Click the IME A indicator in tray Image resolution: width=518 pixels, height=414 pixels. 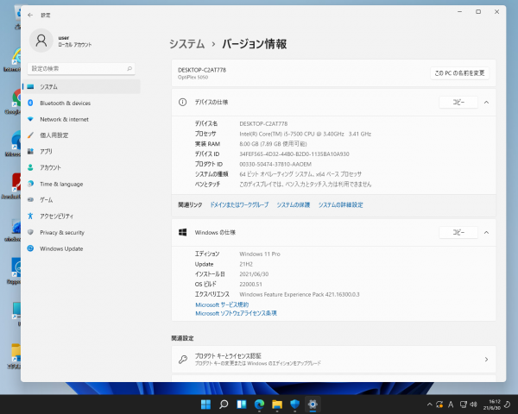click(451, 405)
